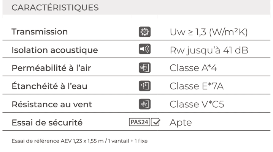This screenshot has width=273, height=152.
Task: Click the Résistance au vent label
Action: click(x=52, y=104)
